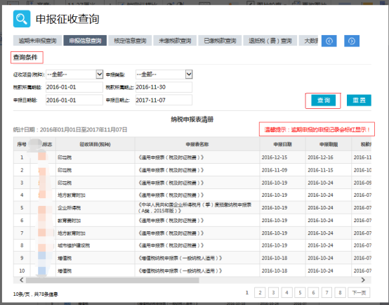Viewport: 389px width, 305px height.
Task: Go to page 2
Action: tap(260, 292)
